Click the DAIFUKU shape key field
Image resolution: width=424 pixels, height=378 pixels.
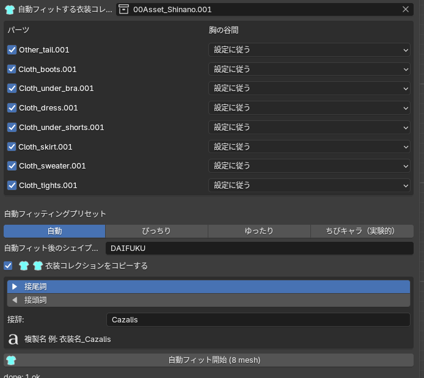point(259,249)
